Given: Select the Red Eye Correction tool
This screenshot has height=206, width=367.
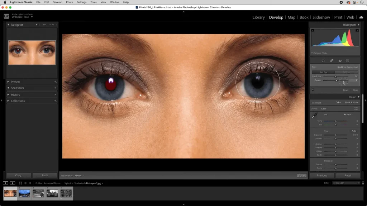Looking at the screenshot, I should coord(340,60).
